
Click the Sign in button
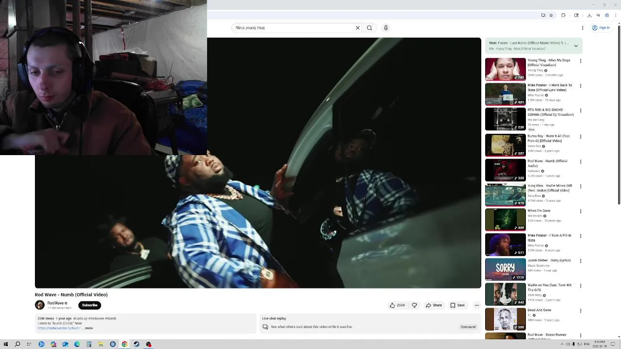[x=601, y=28]
